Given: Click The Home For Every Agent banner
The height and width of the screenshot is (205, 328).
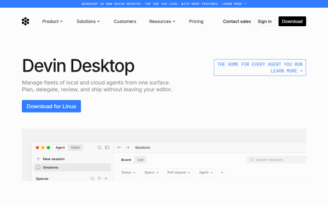Looking at the screenshot, I should (260, 68).
